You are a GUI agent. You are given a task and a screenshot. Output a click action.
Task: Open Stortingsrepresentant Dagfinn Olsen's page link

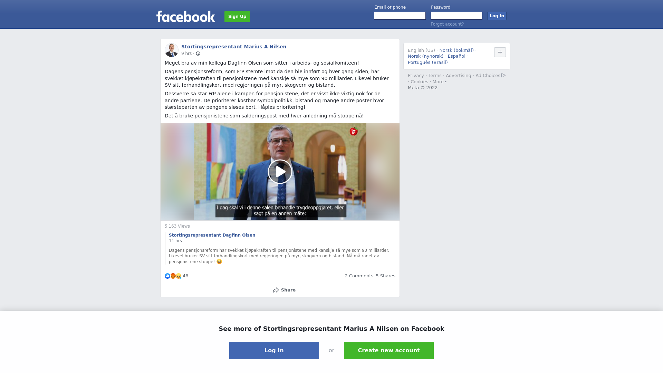click(212, 235)
